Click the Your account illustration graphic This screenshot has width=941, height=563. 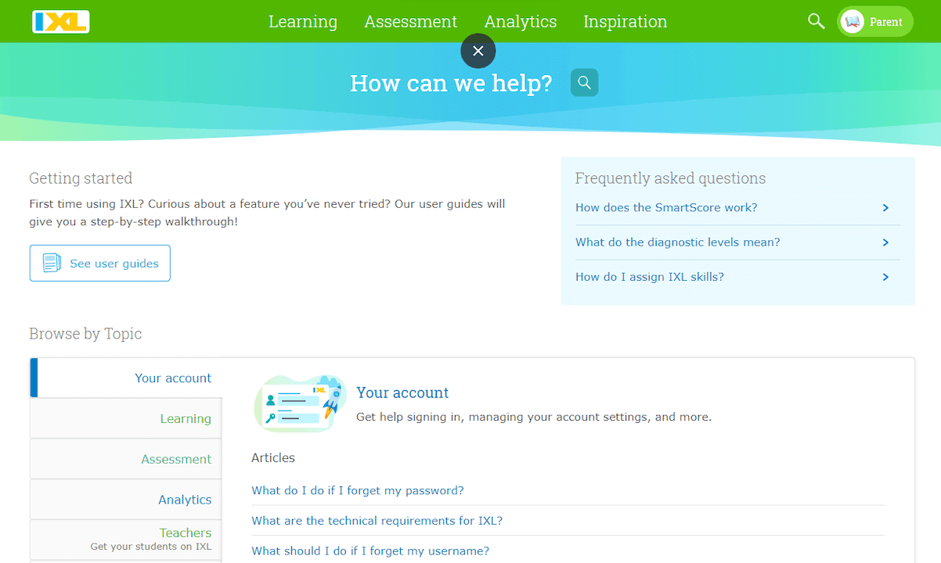tap(300, 403)
